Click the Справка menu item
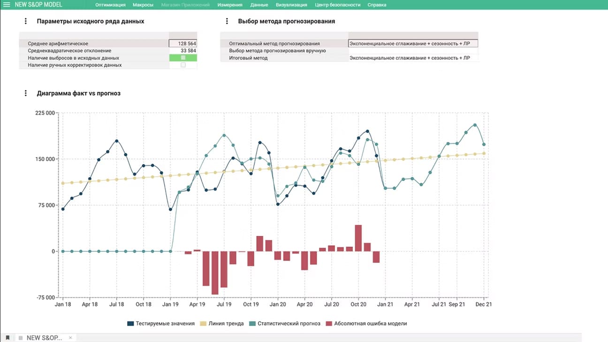This screenshot has width=608, height=342. [x=377, y=5]
